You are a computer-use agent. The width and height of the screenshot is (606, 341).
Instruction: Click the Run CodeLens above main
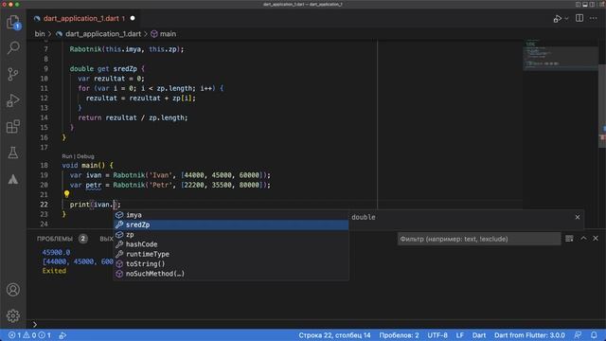click(x=67, y=156)
